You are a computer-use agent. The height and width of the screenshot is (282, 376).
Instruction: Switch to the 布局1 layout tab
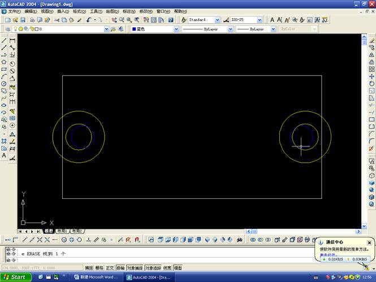pyautogui.click(x=62, y=231)
